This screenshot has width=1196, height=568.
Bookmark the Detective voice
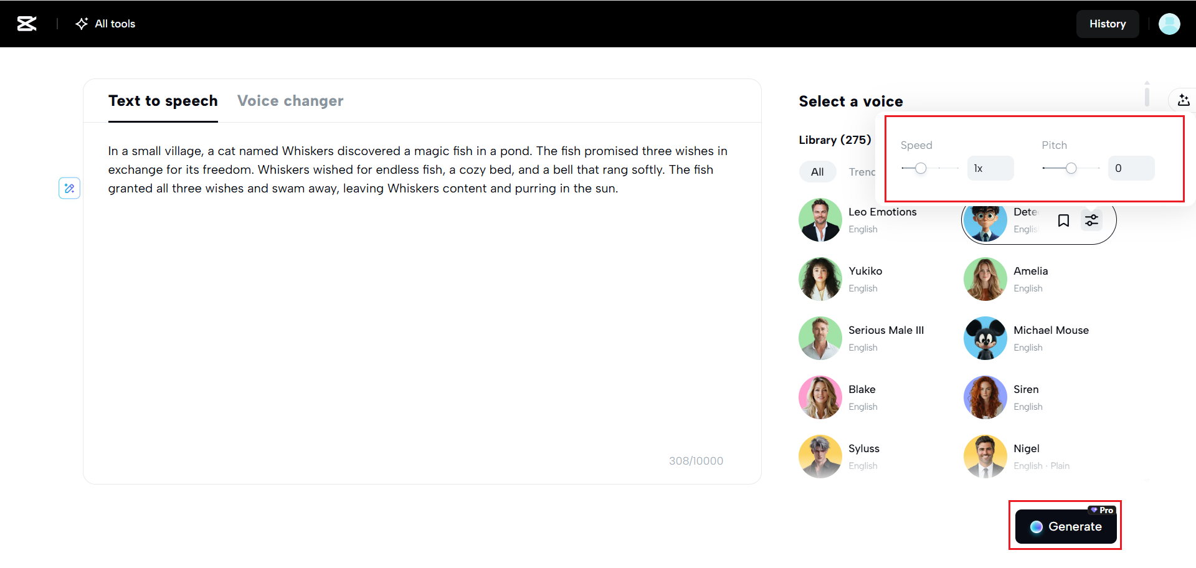pyautogui.click(x=1063, y=220)
